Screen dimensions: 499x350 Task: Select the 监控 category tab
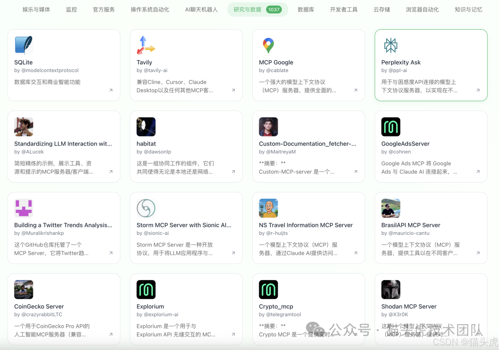(x=71, y=10)
